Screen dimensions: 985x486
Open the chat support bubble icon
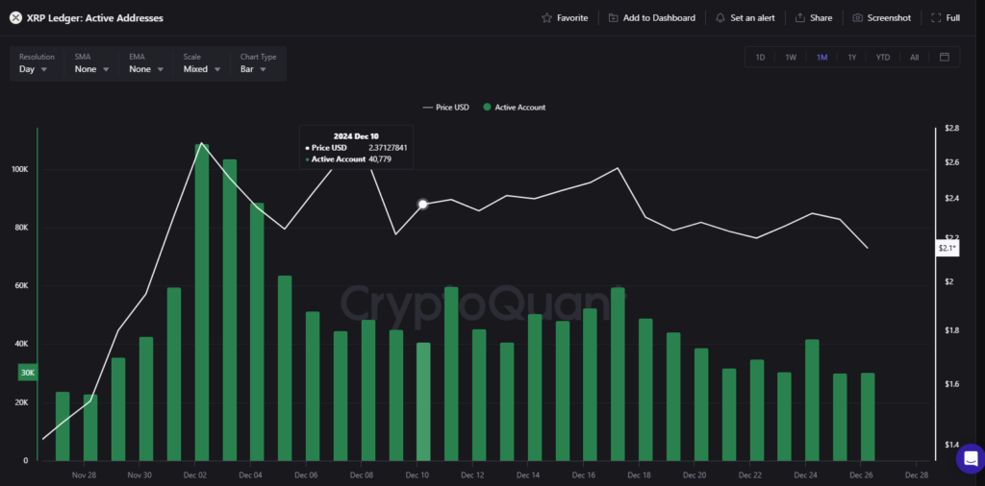pyautogui.click(x=971, y=458)
